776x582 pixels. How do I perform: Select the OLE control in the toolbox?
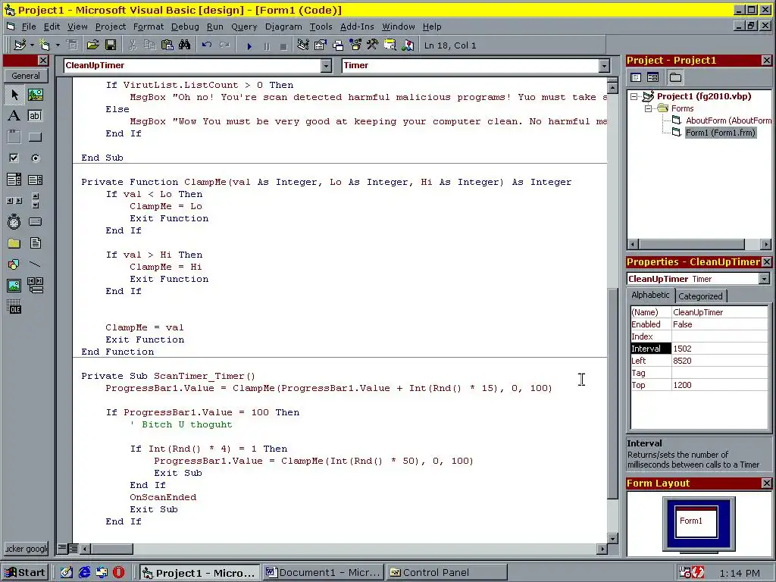pos(14,307)
